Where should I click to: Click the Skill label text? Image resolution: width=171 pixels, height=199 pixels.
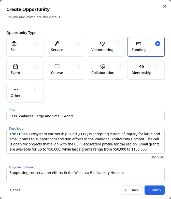tap(14, 50)
